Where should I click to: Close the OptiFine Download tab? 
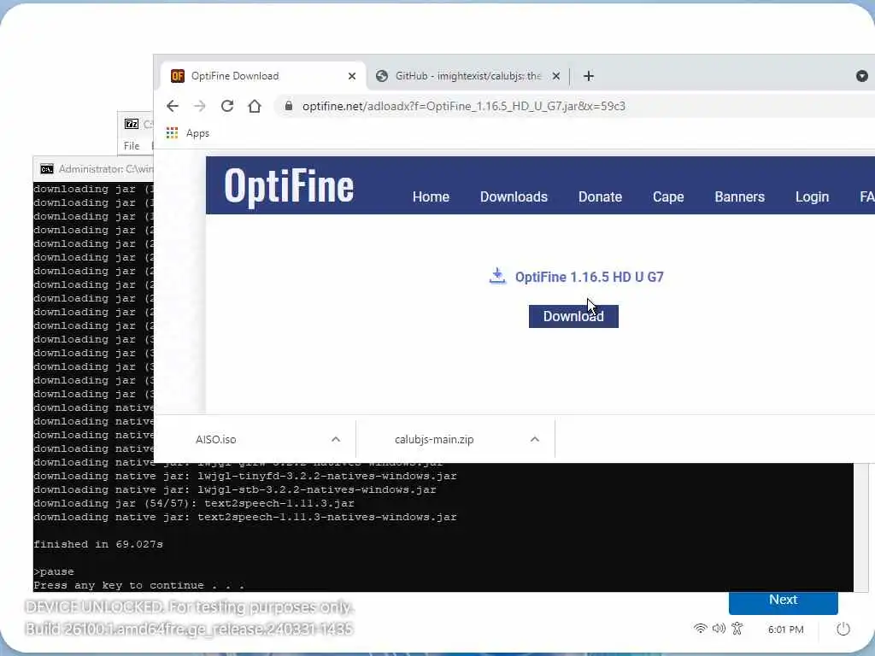tap(351, 76)
